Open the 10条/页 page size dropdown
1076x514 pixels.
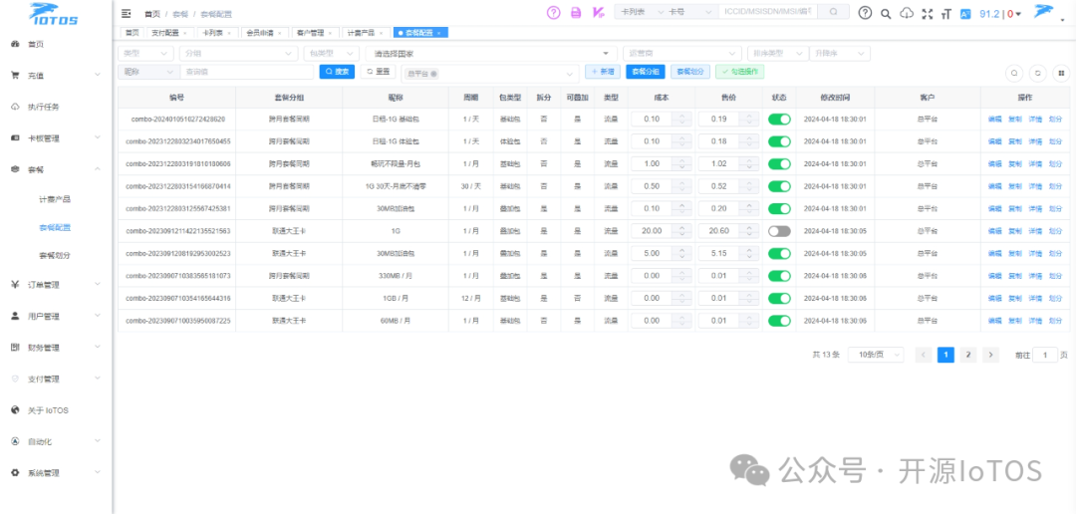tap(876, 355)
